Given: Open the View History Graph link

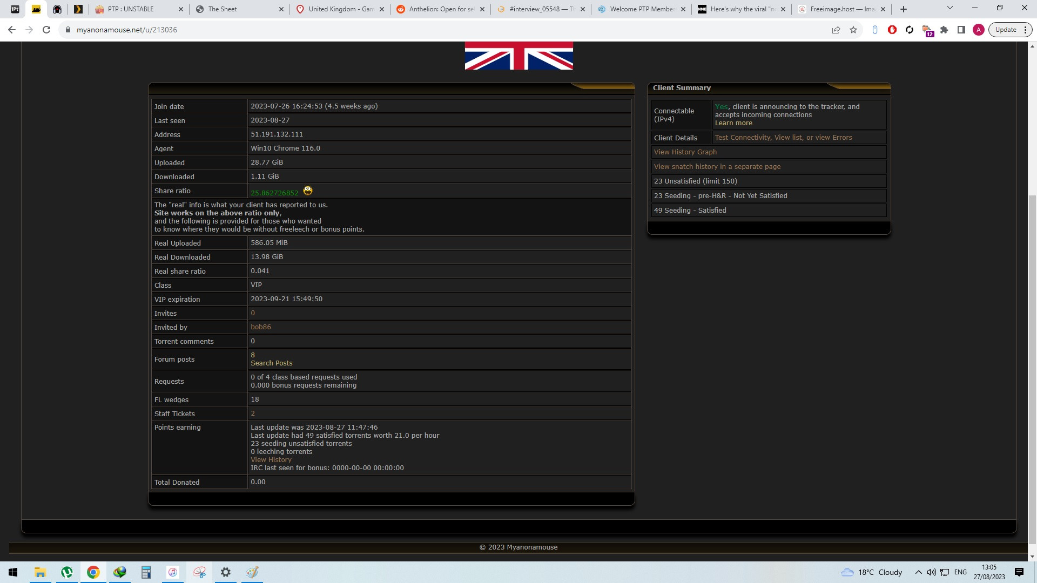Looking at the screenshot, I should [685, 152].
